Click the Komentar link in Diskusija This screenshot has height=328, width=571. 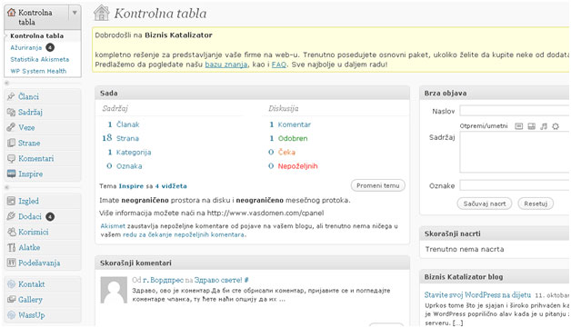click(295, 124)
